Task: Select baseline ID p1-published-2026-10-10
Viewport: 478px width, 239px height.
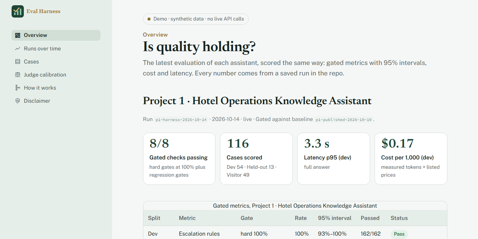Action: point(344,119)
